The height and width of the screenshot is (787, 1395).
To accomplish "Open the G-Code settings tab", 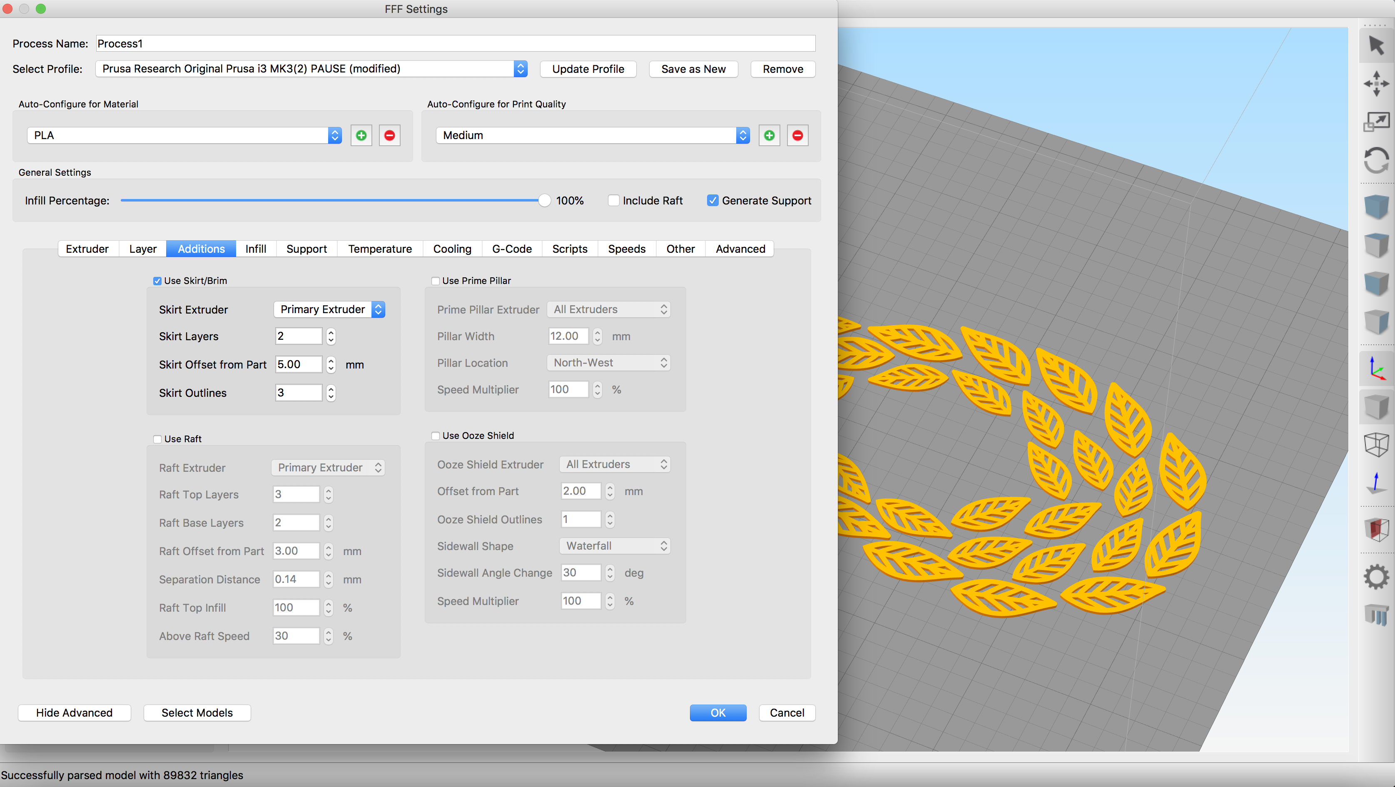I will [x=511, y=249].
